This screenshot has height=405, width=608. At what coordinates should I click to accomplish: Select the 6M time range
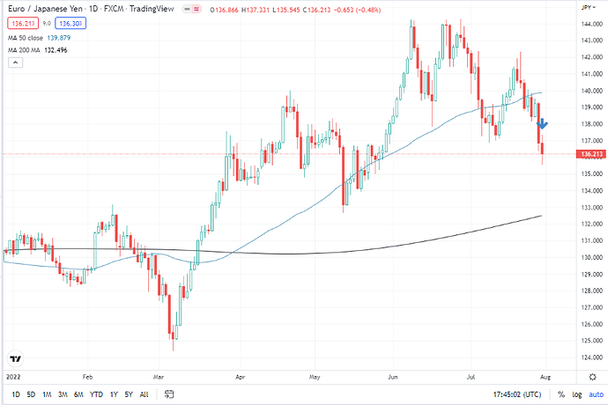tap(78, 394)
